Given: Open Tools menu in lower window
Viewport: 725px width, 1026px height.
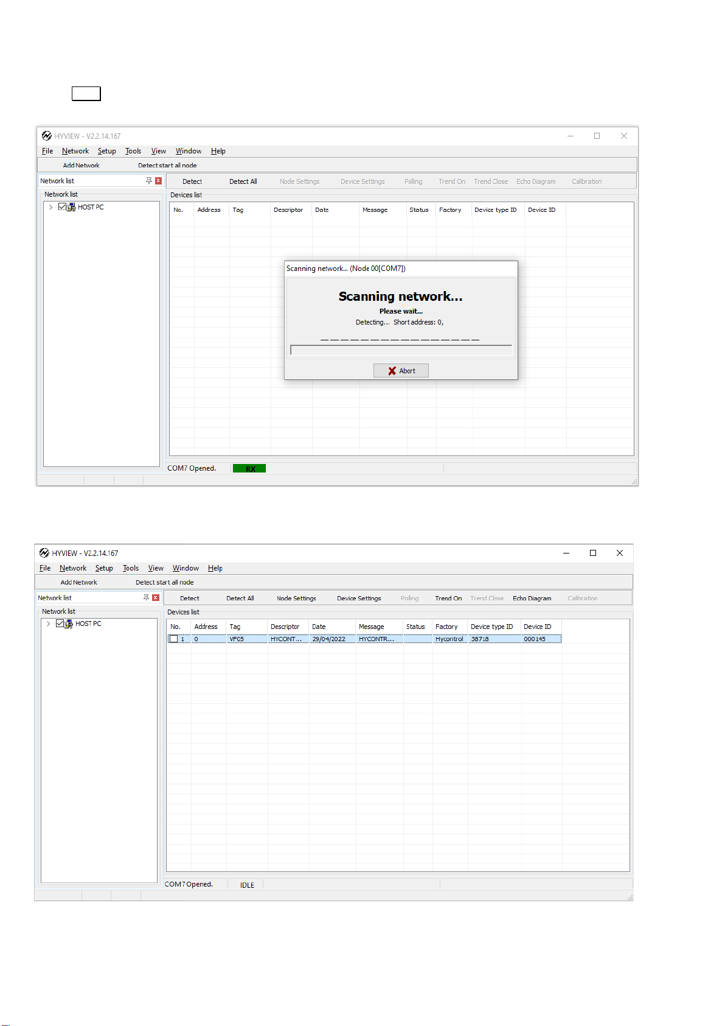Looking at the screenshot, I should click(131, 568).
